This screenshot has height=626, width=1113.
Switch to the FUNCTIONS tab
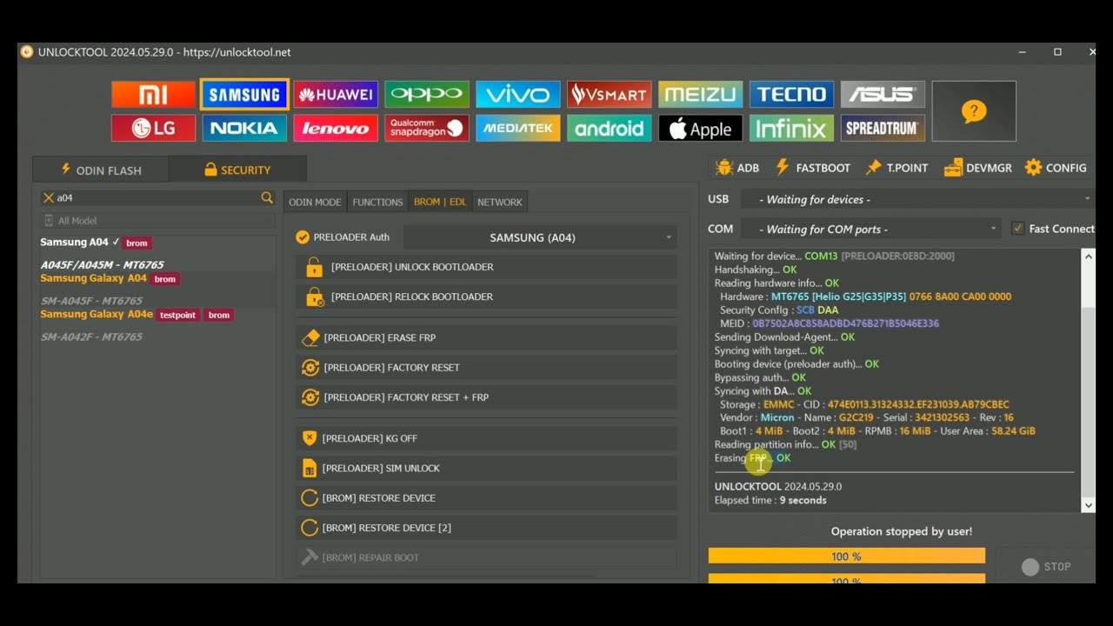pyautogui.click(x=377, y=202)
